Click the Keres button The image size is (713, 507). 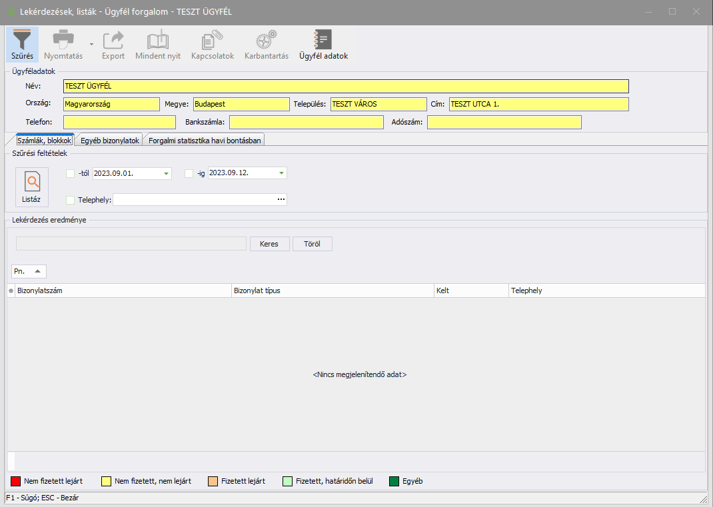click(x=269, y=244)
